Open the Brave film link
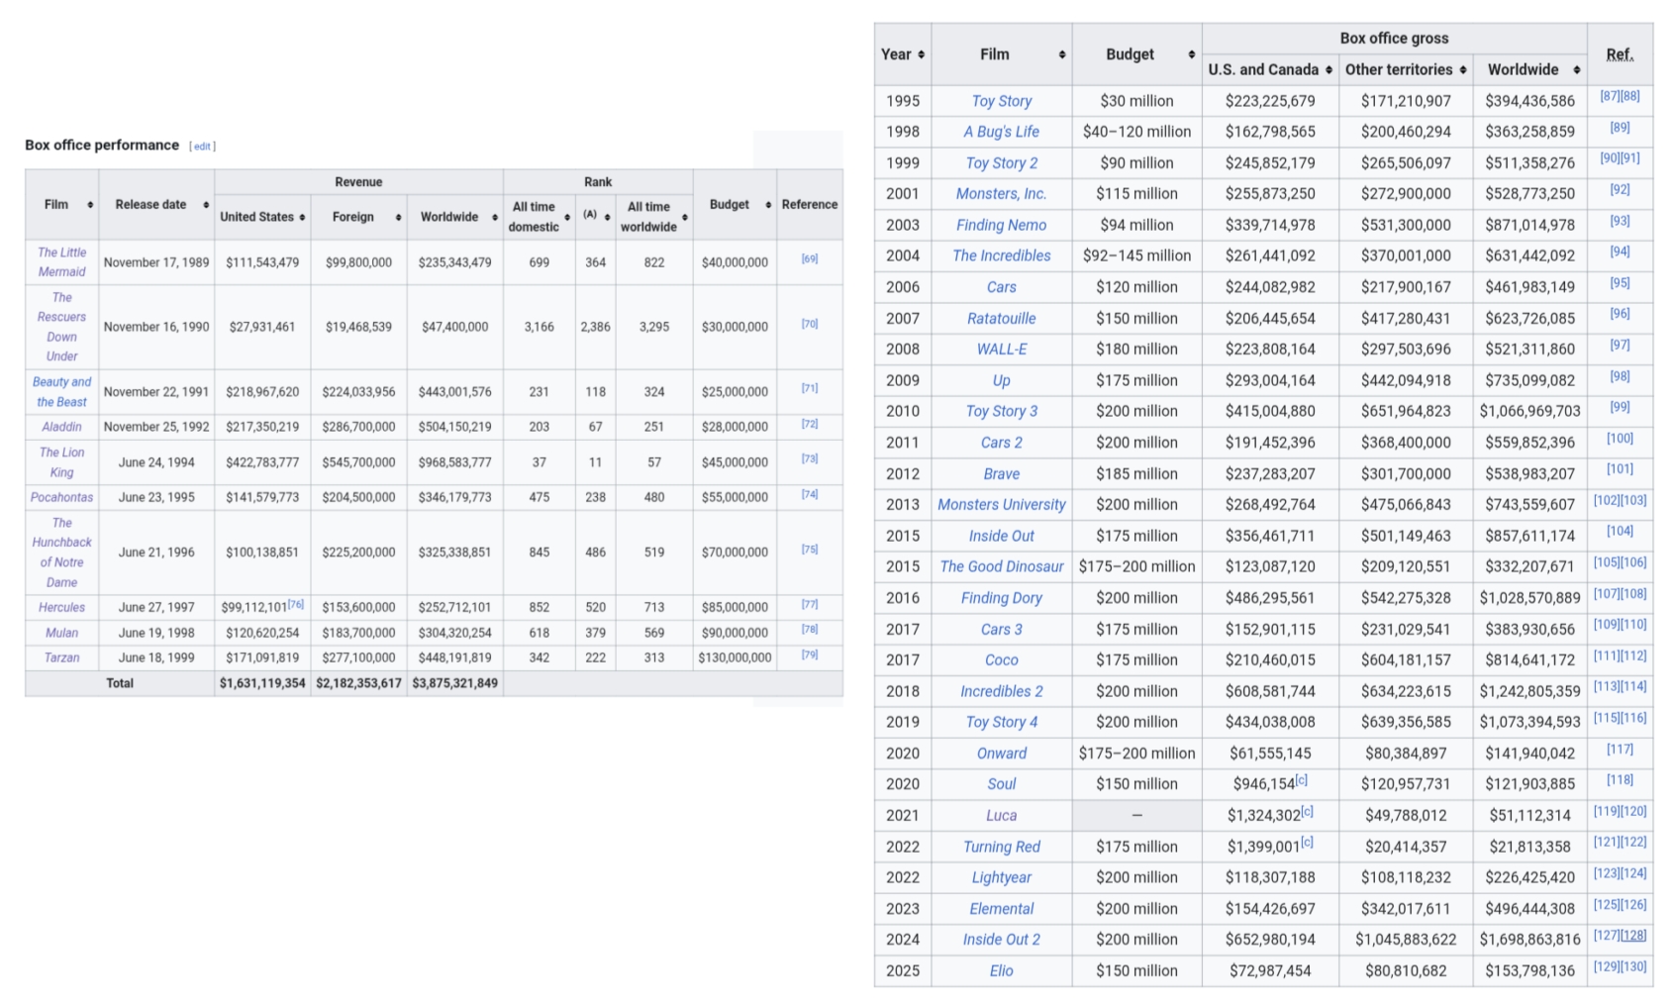Image resolution: width=1674 pixels, height=1008 pixels. [x=1001, y=473]
